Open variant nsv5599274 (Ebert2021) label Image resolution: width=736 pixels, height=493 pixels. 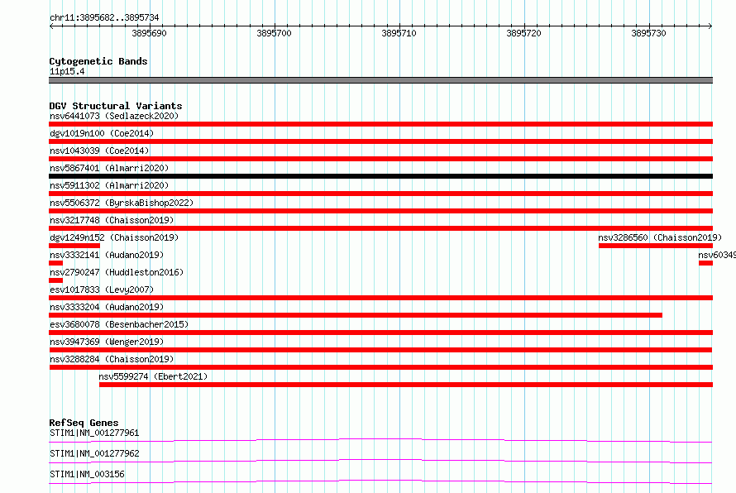point(153,376)
